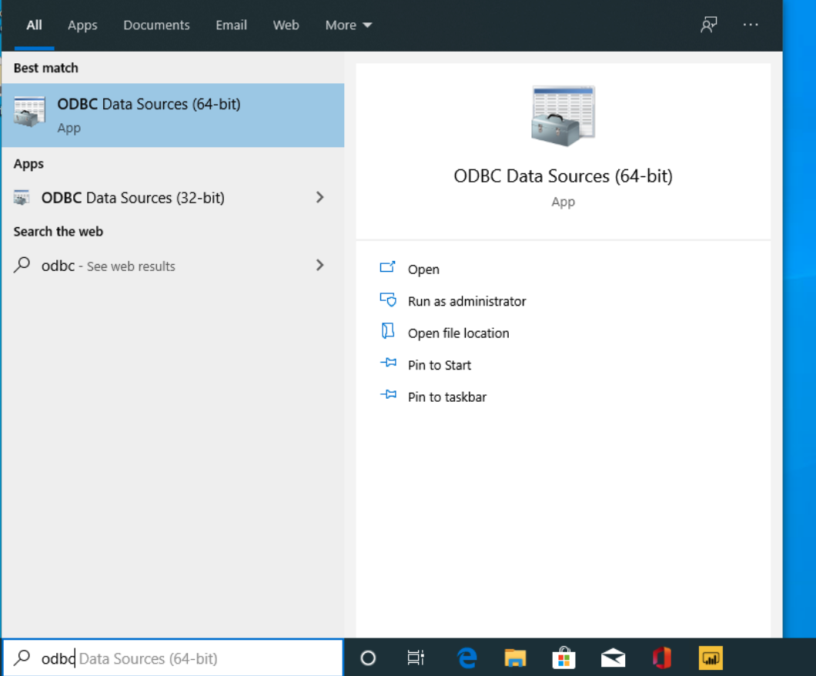Click the magnifier icon beside odbc web result
This screenshot has height=676, width=816.
click(x=22, y=265)
